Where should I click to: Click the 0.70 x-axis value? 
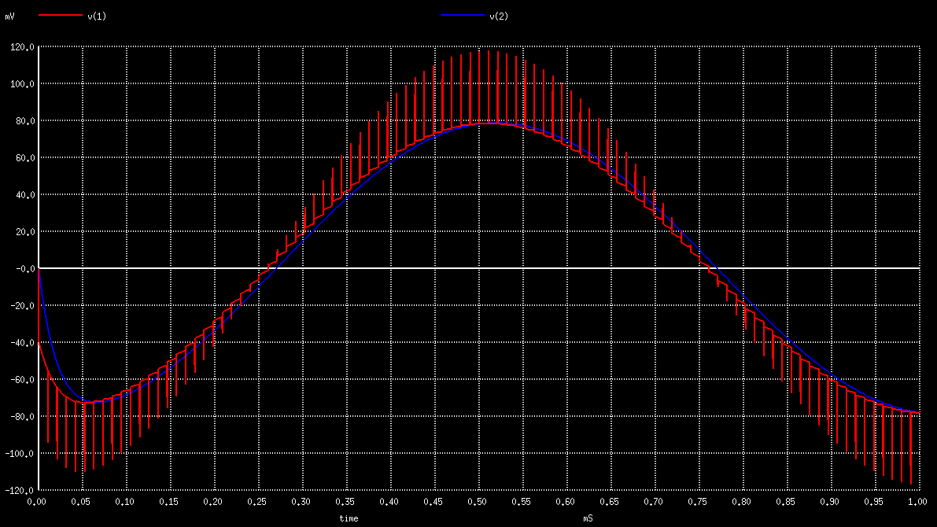point(654,502)
